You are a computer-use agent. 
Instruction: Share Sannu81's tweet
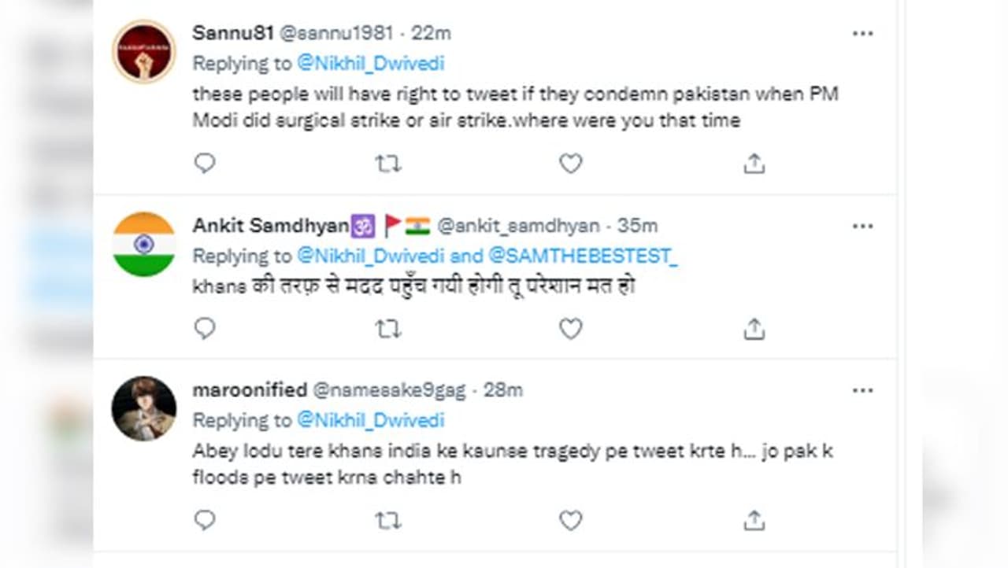click(x=754, y=164)
